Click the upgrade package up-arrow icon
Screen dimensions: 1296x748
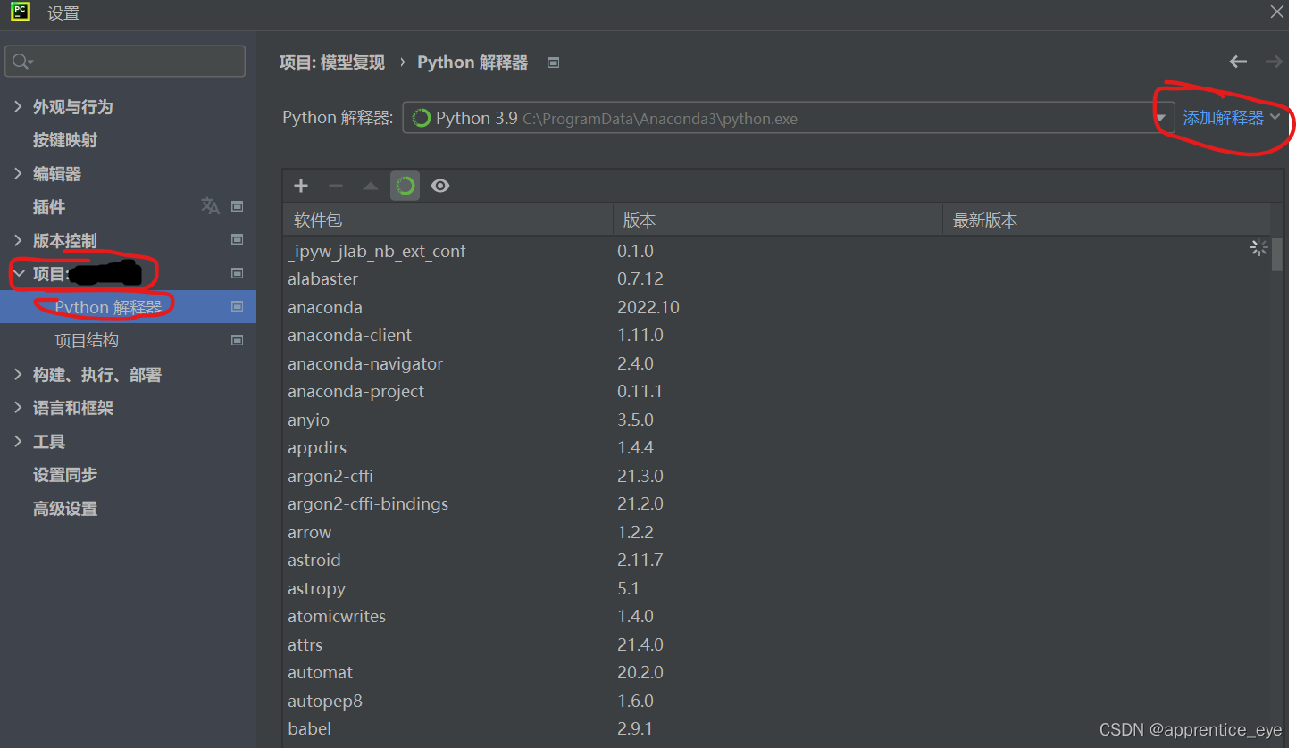pos(371,186)
